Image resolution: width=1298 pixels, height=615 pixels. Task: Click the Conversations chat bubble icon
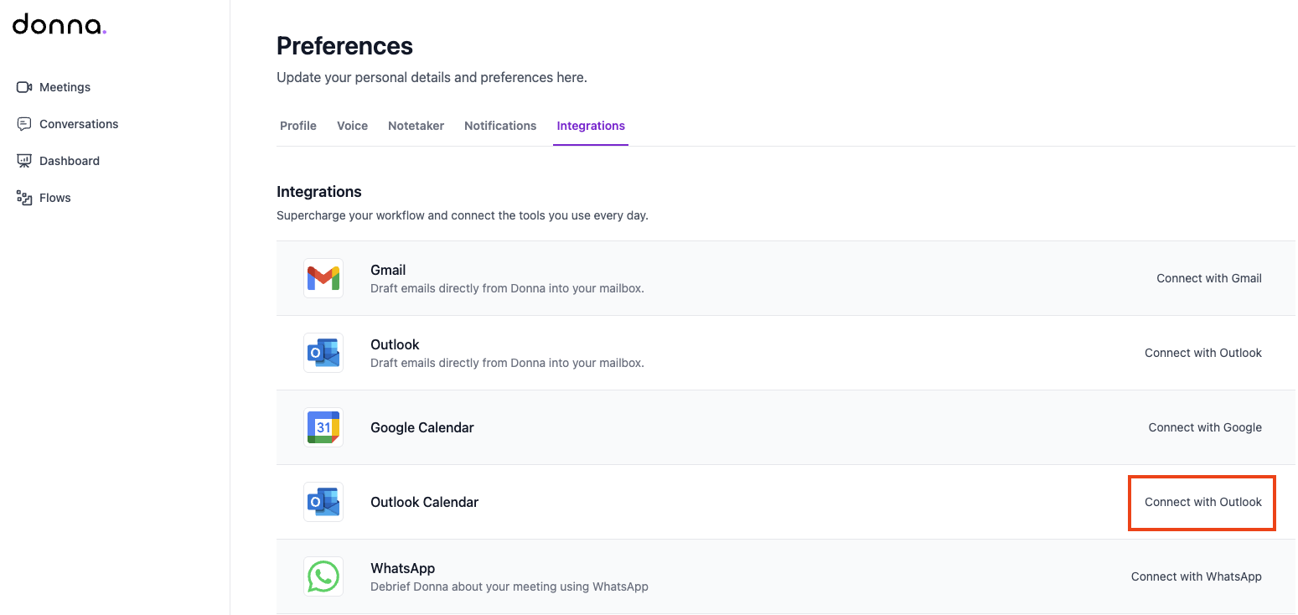(x=24, y=124)
